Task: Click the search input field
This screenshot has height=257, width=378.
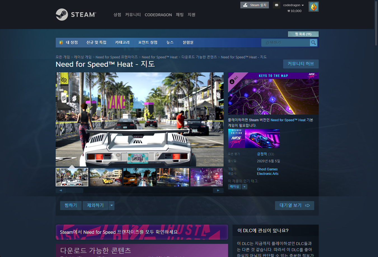Action: tap(286, 42)
